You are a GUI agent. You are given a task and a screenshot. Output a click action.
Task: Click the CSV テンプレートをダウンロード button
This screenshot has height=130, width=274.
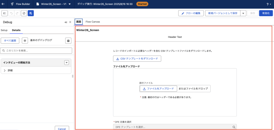[x=137, y=58]
